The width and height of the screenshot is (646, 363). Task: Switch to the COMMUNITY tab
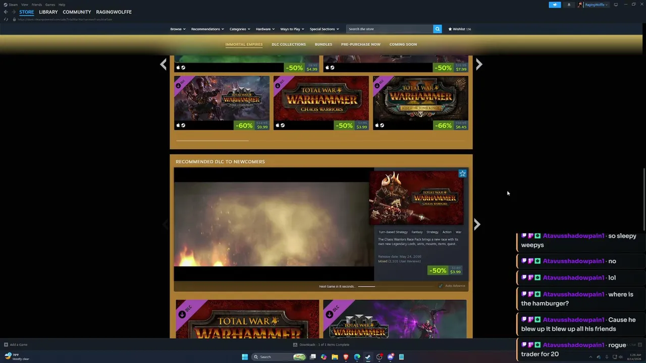(77, 12)
